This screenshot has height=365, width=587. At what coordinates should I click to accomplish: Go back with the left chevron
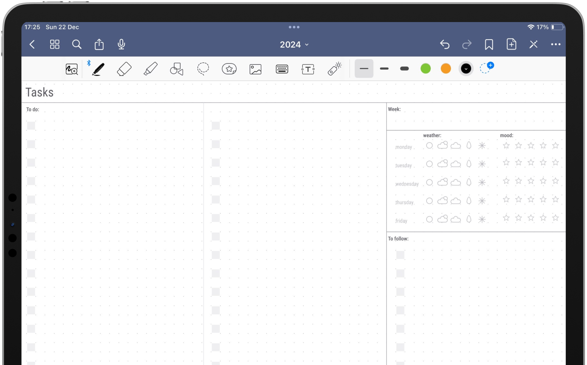coord(32,44)
